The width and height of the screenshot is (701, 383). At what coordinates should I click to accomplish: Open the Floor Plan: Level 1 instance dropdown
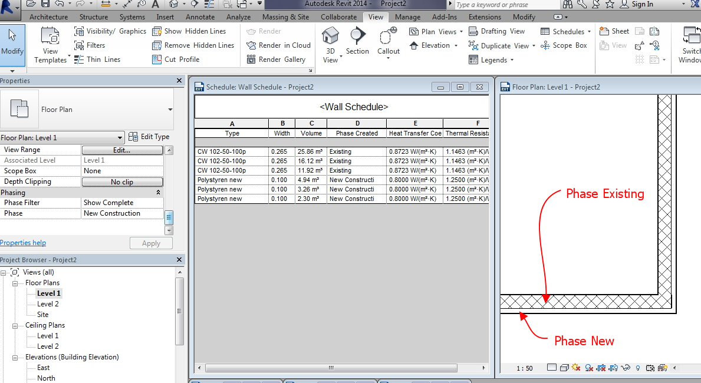pyautogui.click(x=62, y=138)
